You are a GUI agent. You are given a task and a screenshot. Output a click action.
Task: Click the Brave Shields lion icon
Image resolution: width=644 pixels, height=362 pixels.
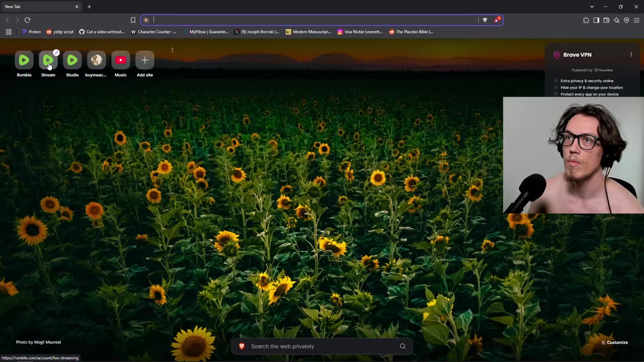point(485,20)
